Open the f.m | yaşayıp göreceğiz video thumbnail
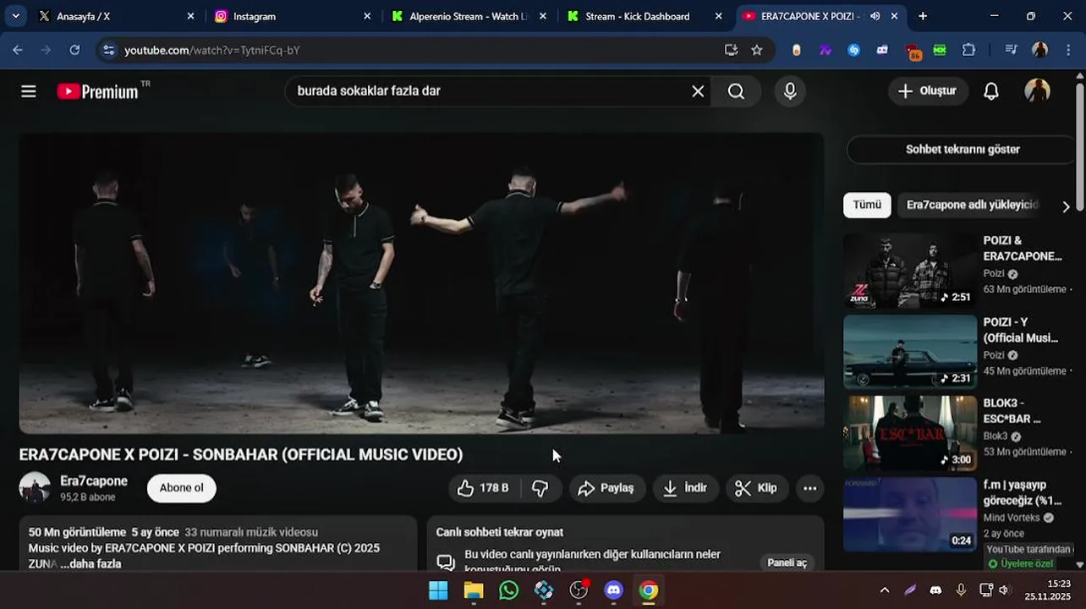The width and height of the screenshot is (1086, 609). click(910, 514)
